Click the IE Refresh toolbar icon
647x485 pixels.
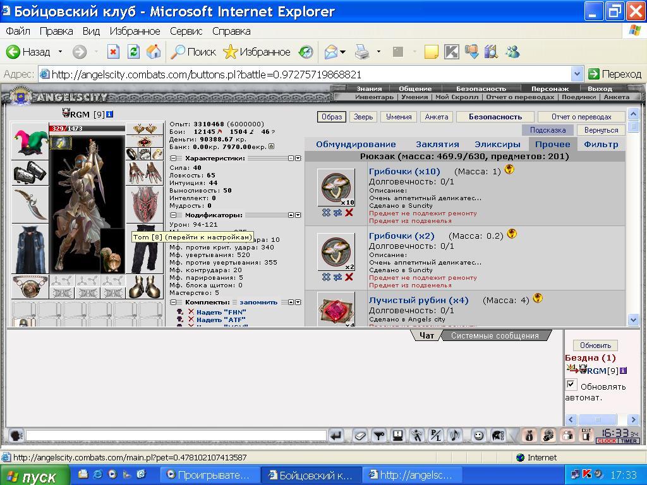pos(133,52)
